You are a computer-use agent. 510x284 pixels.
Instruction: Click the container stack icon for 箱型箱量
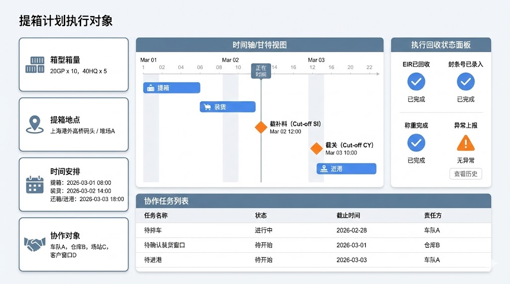pos(35,65)
